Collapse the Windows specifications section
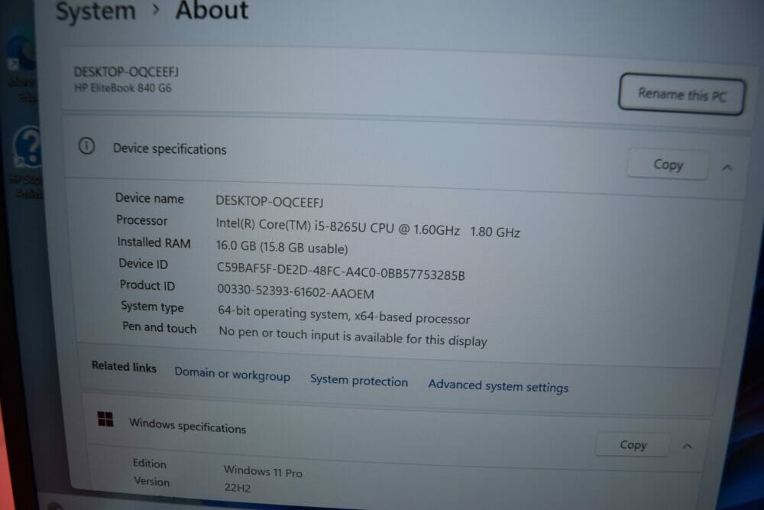Viewport: 764px width, 510px height. tap(687, 446)
